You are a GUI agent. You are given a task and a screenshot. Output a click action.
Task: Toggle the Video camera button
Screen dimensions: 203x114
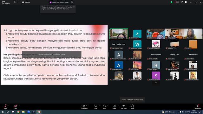point(15,107)
